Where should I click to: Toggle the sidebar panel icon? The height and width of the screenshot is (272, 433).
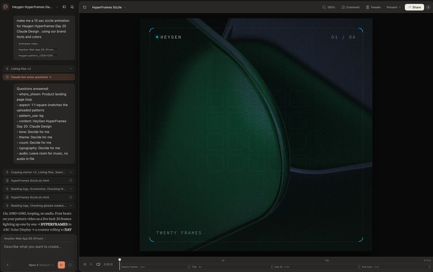pyautogui.click(x=64, y=7)
